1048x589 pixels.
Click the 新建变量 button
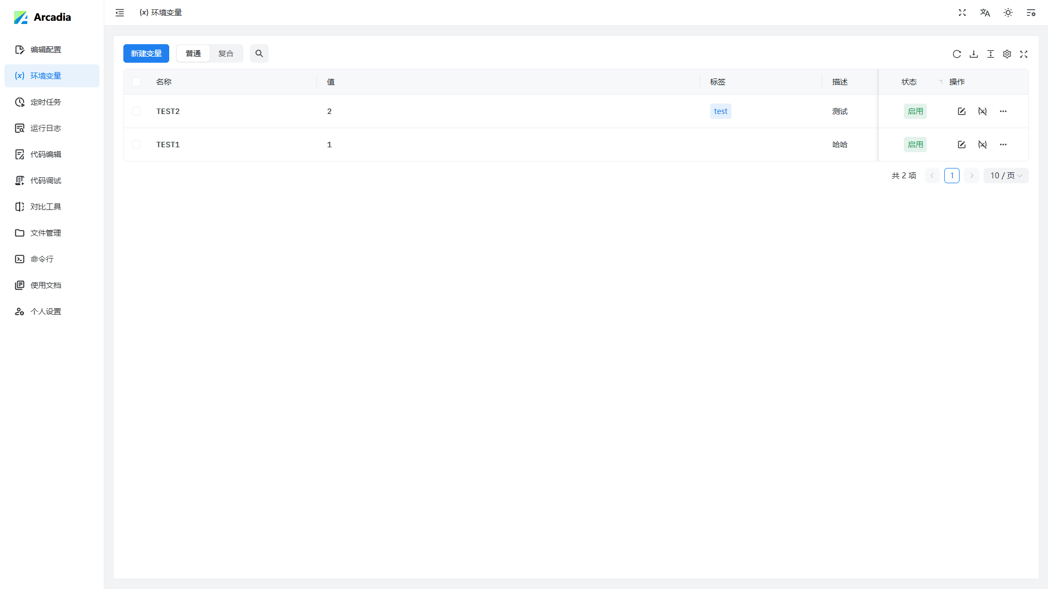[146, 53]
